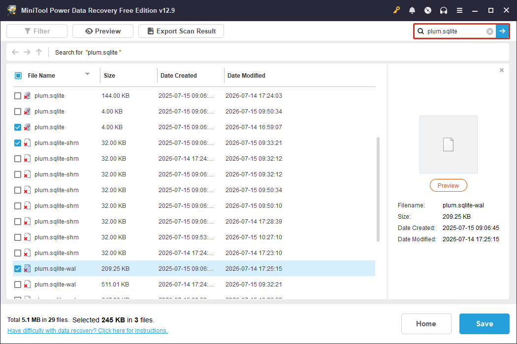Go back with the left arrow
517x344 pixels.
click(15, 52)
